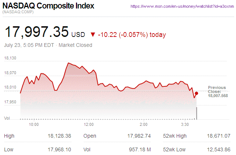Click the NASDAQ Composite Index title

48,6
